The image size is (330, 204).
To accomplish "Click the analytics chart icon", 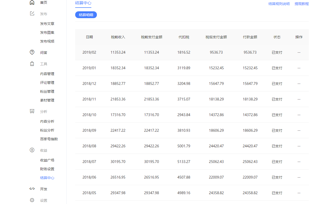I will pos(32,111).
